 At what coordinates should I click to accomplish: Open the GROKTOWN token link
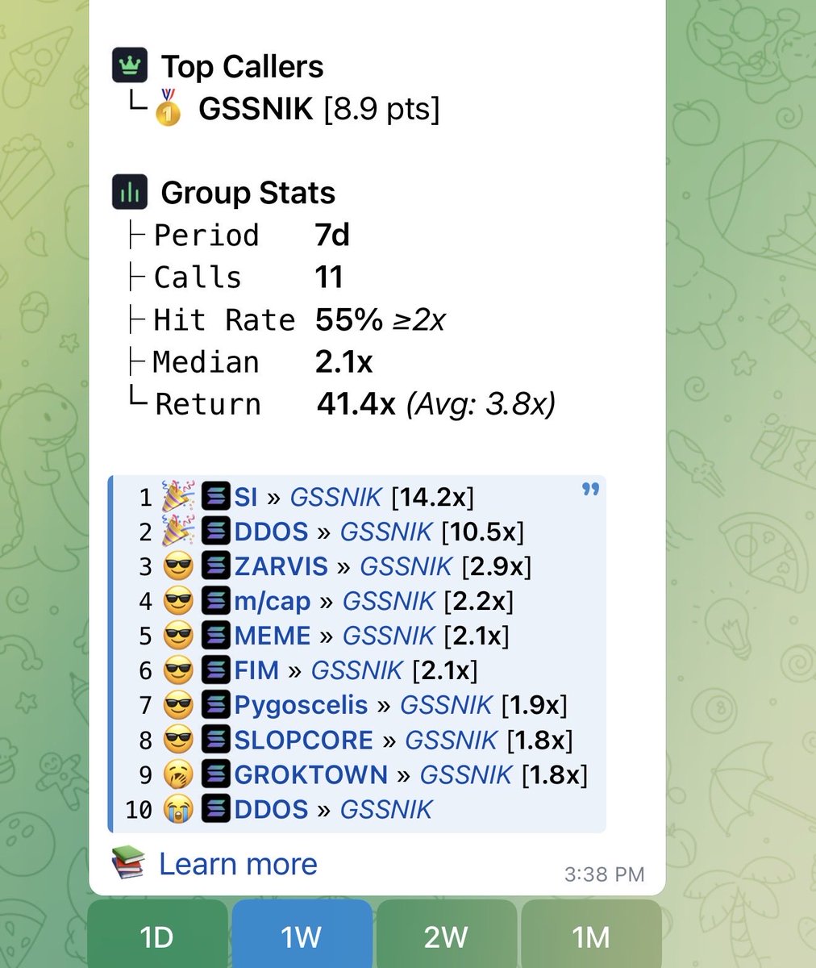pyautogui.click(x=311, y=774)
